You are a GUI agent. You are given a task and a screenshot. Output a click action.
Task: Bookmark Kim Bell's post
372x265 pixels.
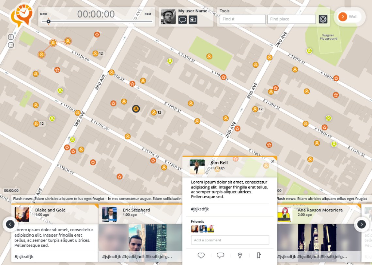pyautogui.click(x=259, y=255)
